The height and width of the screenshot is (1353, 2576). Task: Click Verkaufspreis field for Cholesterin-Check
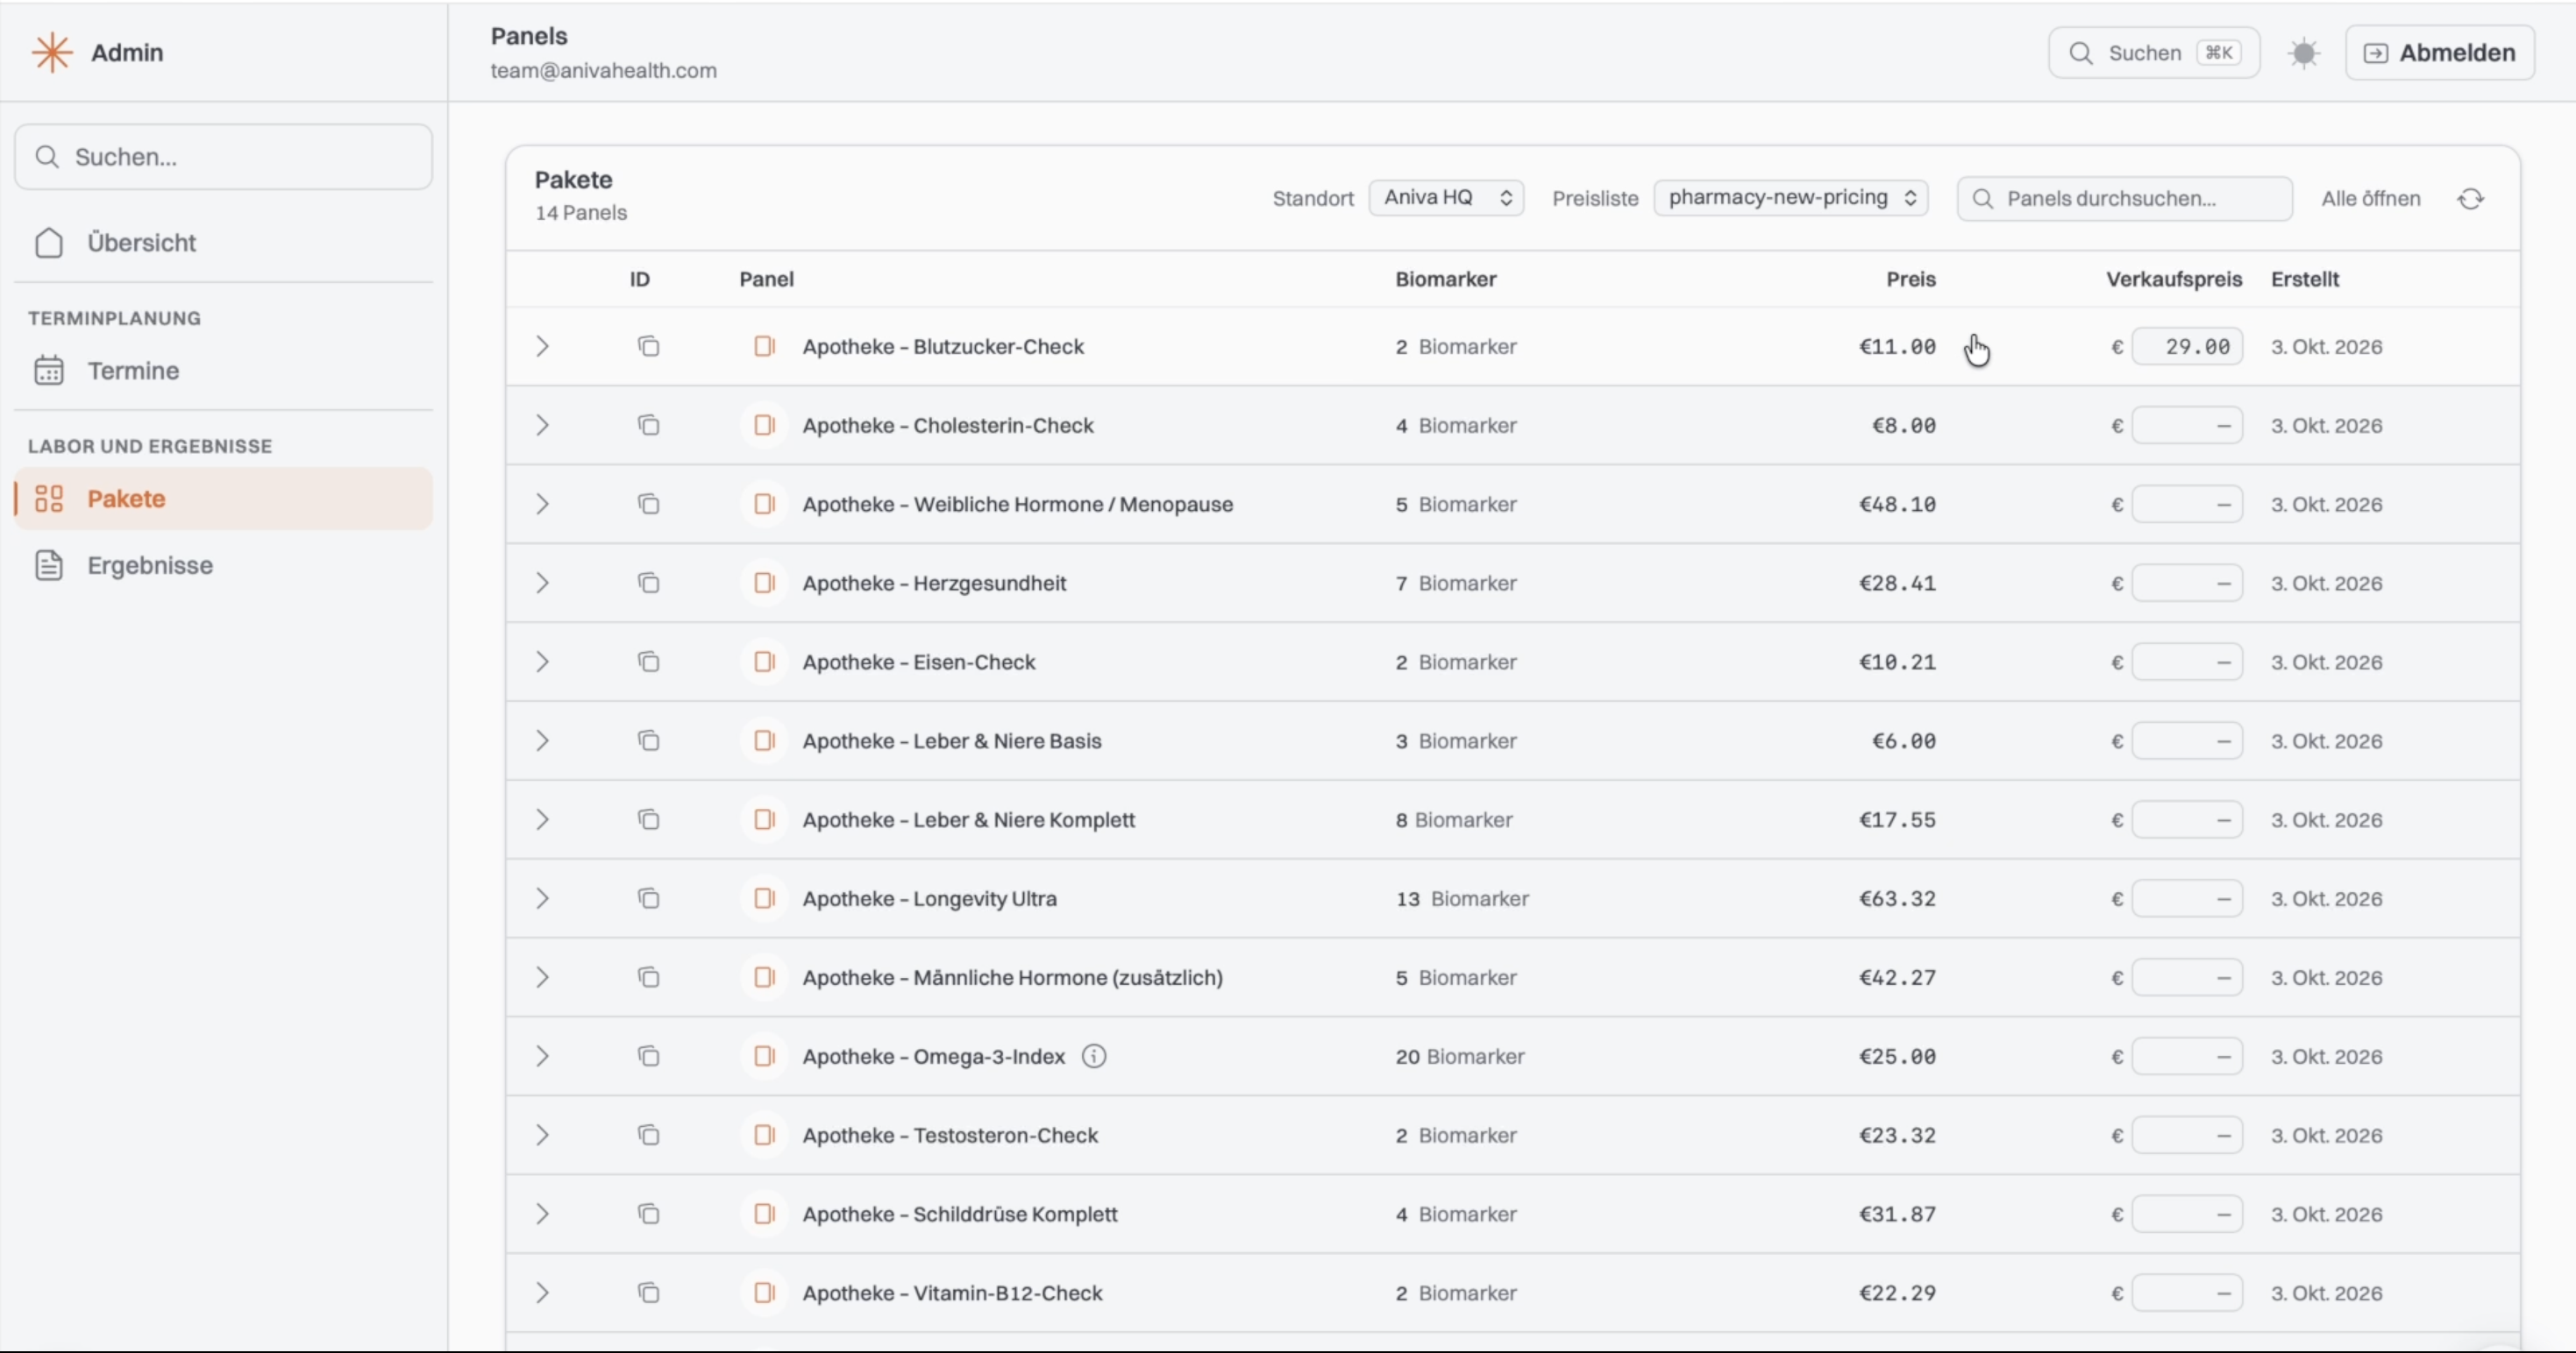pyautogui.click(x=2187, y=426)
